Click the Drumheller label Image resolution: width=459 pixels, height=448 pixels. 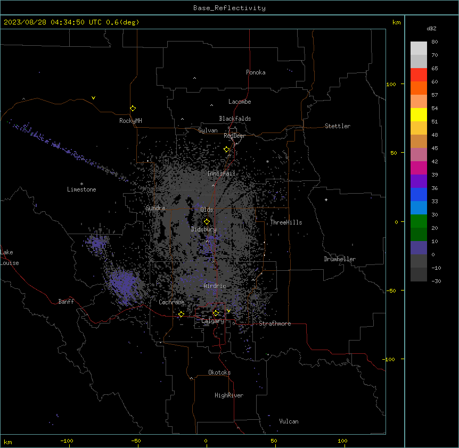click(x=340, y=259)
